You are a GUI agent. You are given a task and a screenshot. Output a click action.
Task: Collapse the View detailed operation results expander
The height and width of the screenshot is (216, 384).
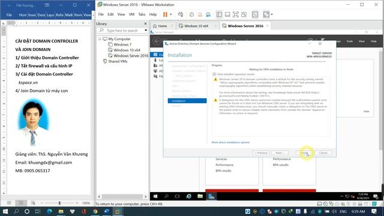pos(214,74)
